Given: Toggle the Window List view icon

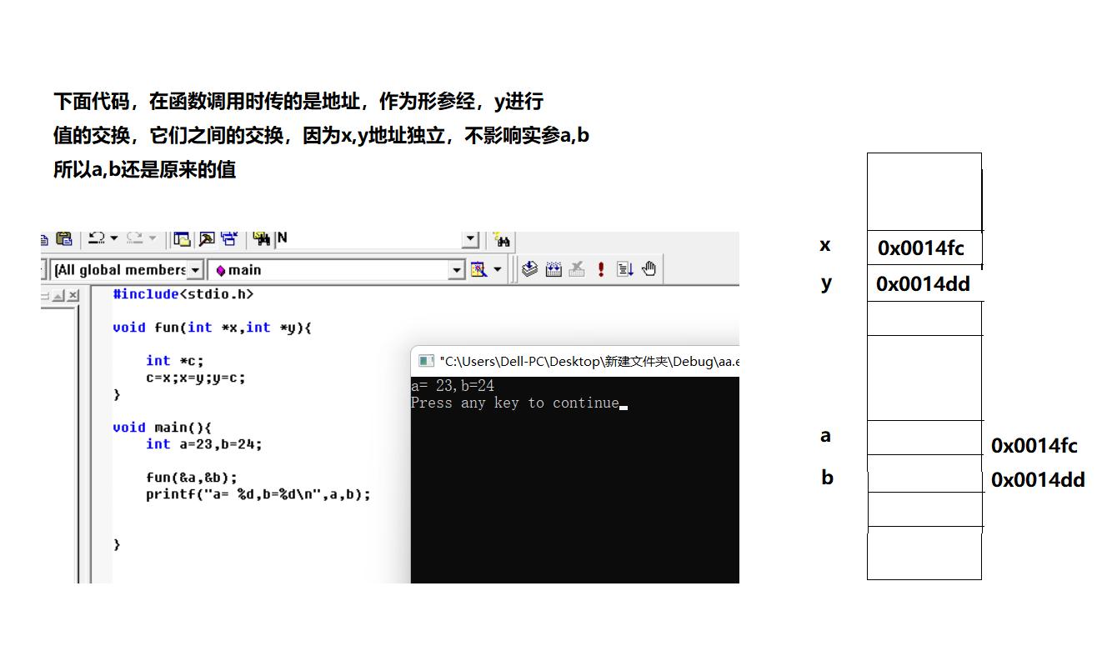Looking at the screenshot, I should tap(228, 239).
